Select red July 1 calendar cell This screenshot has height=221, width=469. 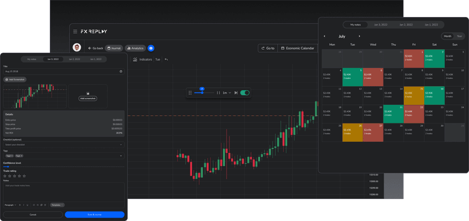(x=414, y=58)
